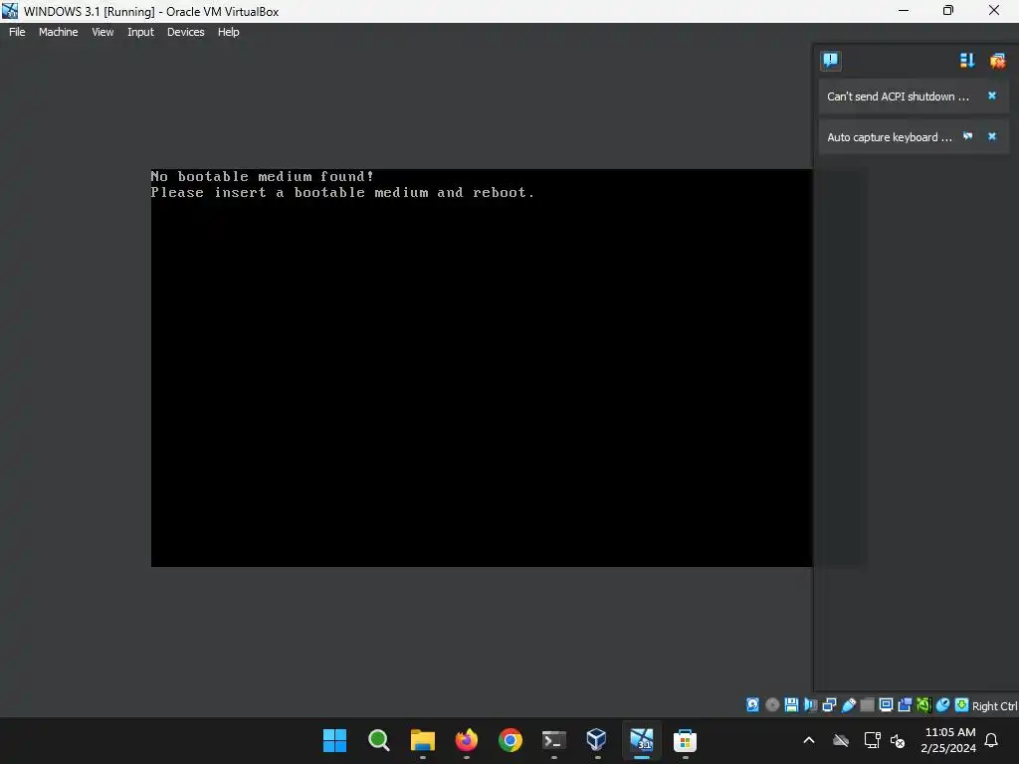Click the 'No bootable medium found!' text
1019x764 pixels.
262,176
